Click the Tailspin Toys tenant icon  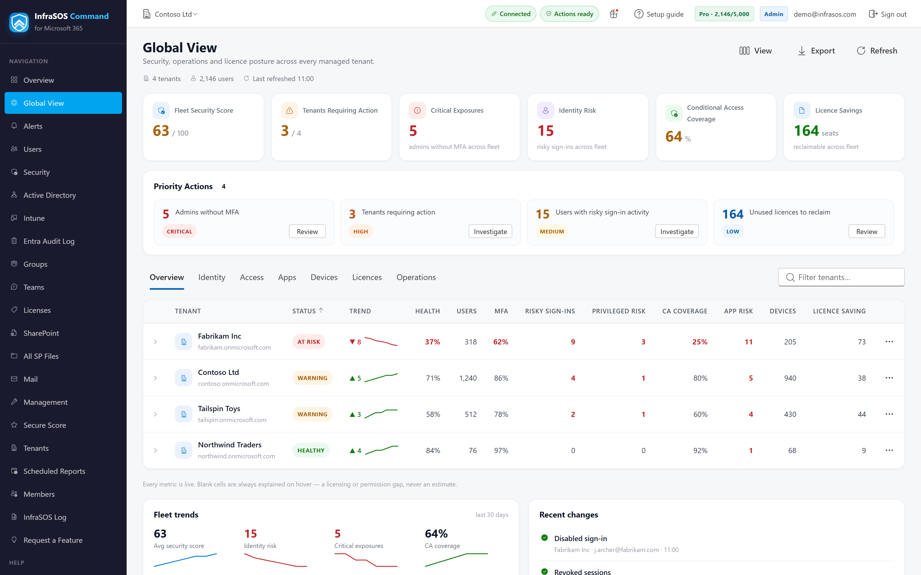[x=183, y=414]
